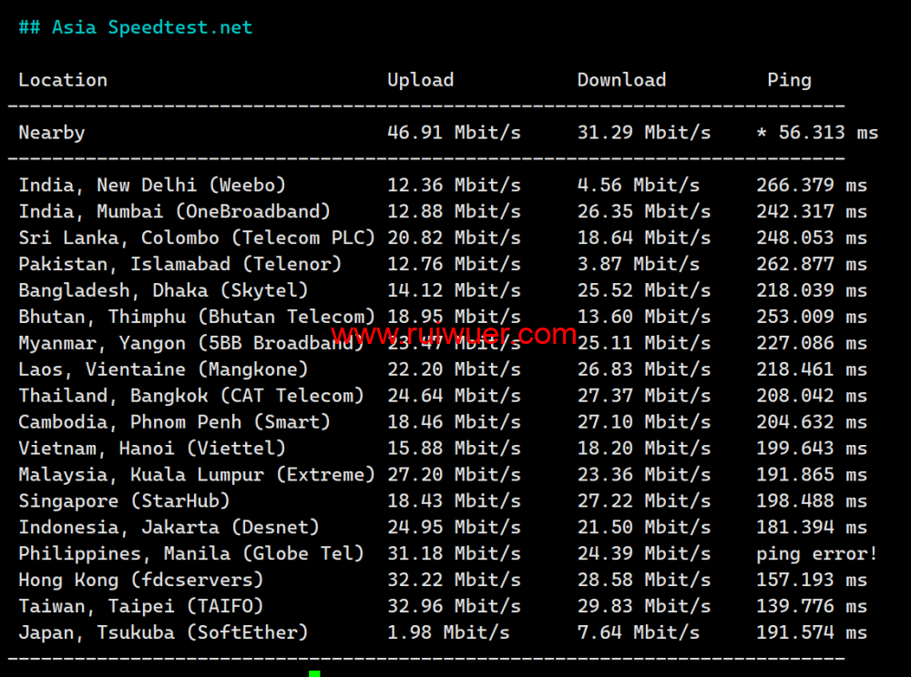This screenshot has height=677, width=911.
Task: Click Hong Kong (fdcservers) entry
Action: pos(141,581)
